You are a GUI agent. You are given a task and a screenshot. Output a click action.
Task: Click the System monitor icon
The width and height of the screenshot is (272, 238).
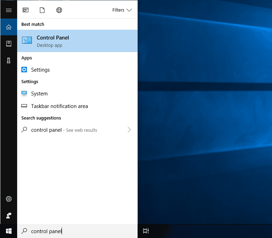(x=24, y=93)
